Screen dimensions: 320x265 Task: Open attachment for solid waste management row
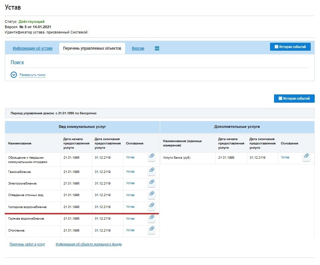[151, 156]
